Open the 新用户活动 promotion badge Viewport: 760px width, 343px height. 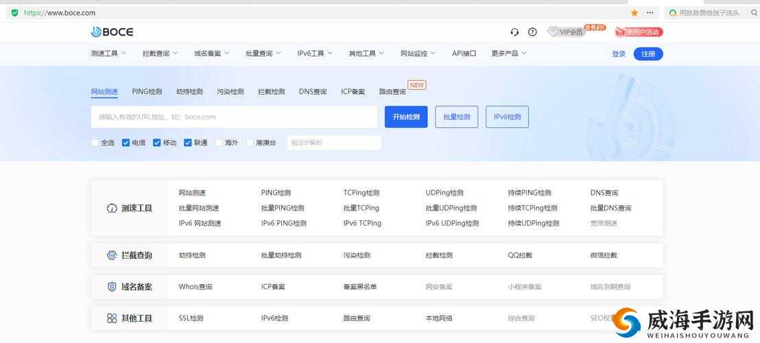click(x=639, y=32)
